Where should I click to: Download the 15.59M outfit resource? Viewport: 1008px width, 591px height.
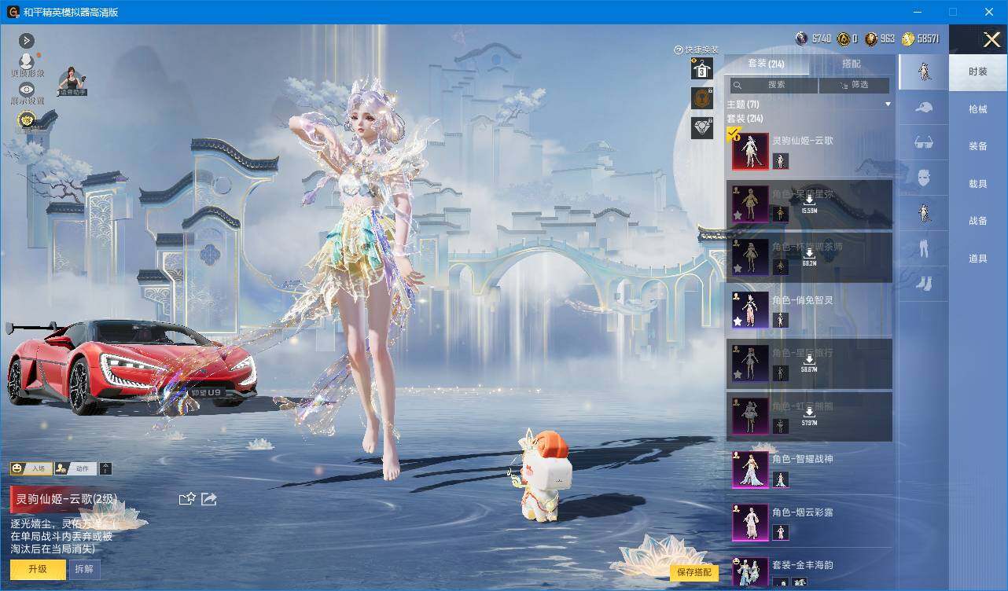pos(809,204)
